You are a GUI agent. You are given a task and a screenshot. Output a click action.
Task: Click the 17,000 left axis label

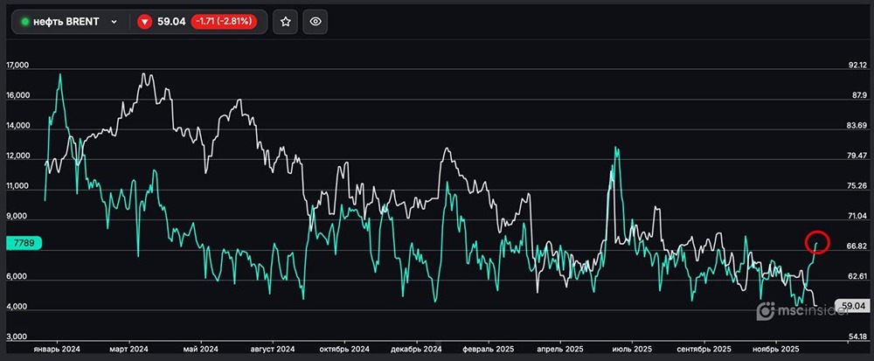tap(17, 66)
